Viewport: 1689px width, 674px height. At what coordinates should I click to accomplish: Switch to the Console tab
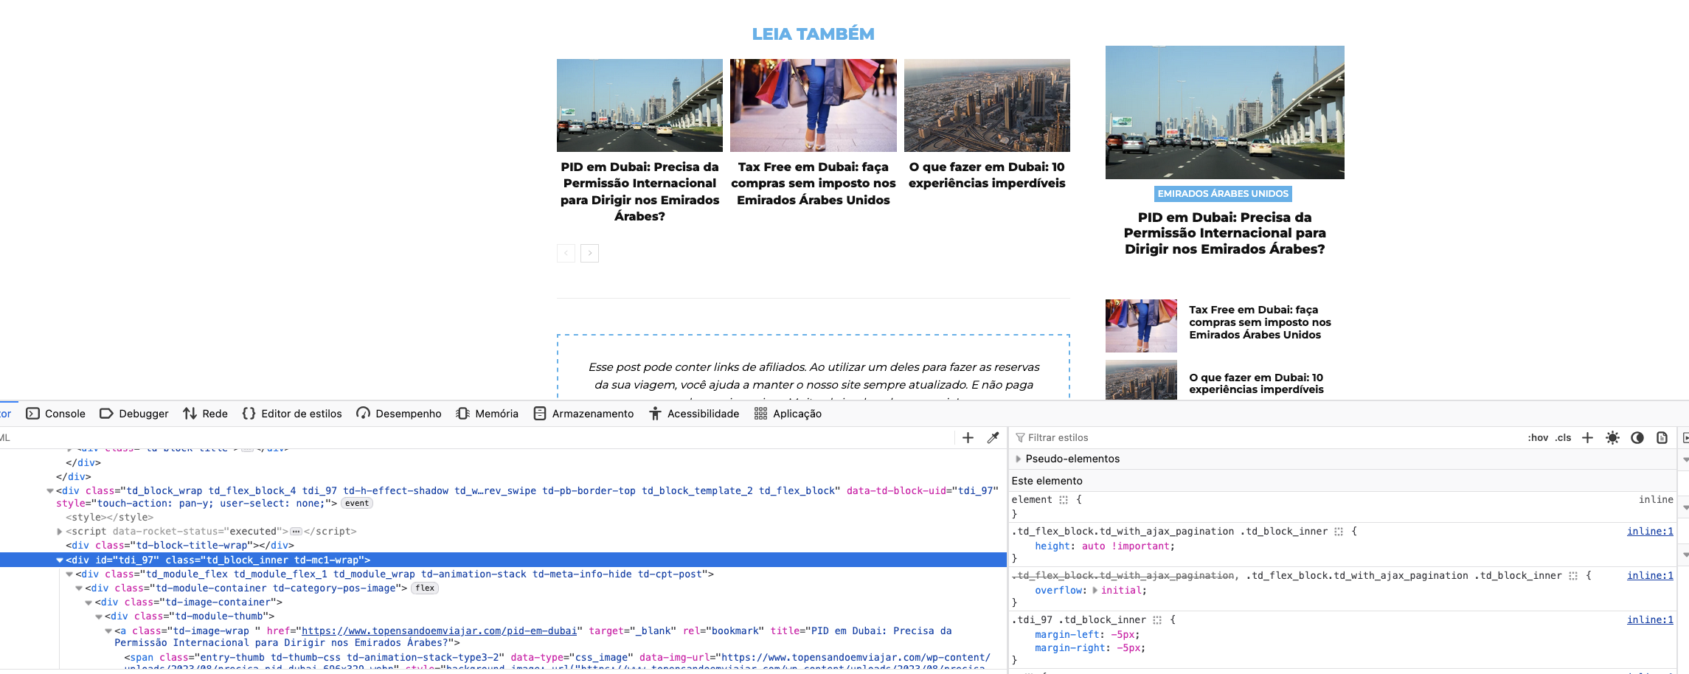tap(56, 414)
